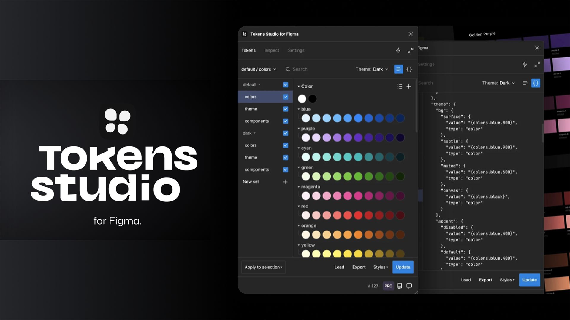570x320 pixels.
Task: Open the Theme: Dark dropdown in front panel
Action: 372,69
